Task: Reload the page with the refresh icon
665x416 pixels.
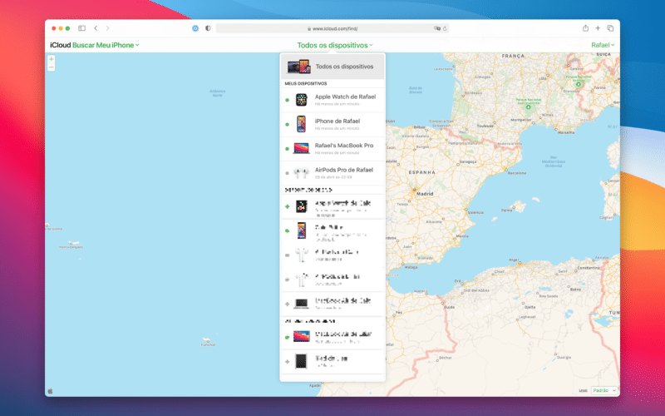Action: 445,29
